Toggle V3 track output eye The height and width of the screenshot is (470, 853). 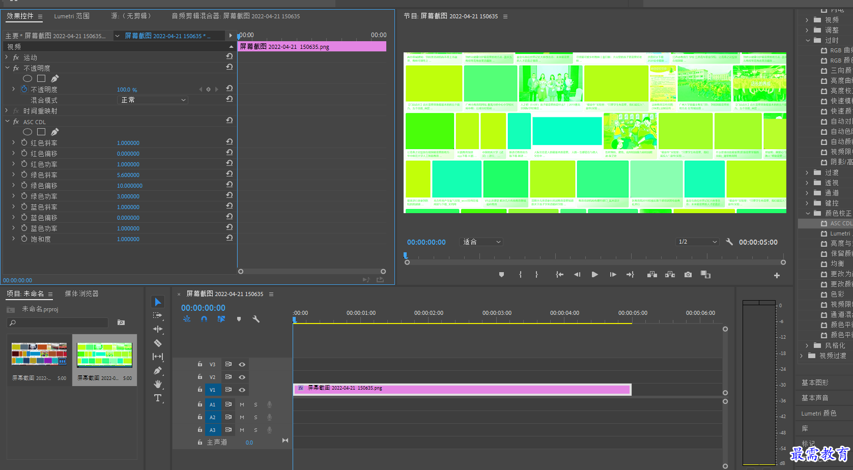(242, 364)
